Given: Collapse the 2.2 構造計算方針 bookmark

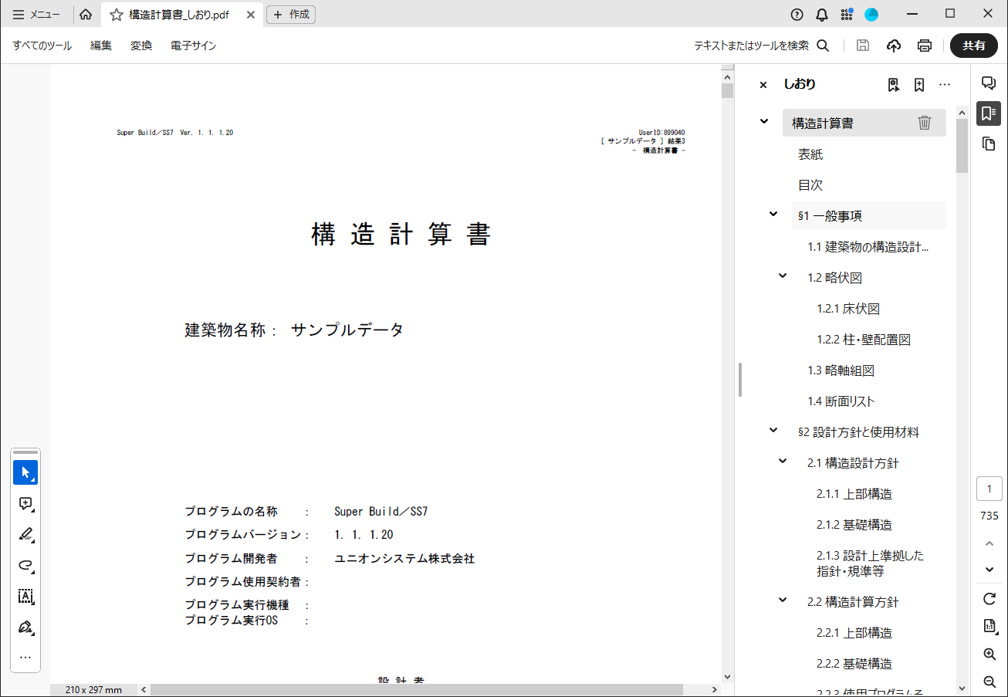Looking at the screenshot, I should pyautogui.click(x=783, y=600).
